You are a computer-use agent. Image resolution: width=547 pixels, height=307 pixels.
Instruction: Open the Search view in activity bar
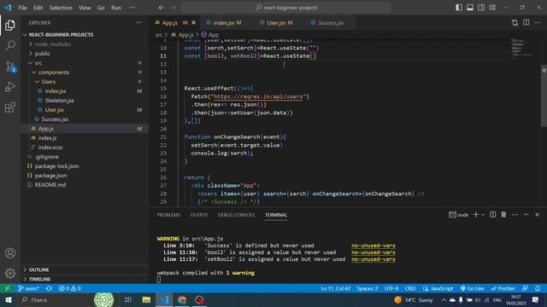tap(10, 45)
